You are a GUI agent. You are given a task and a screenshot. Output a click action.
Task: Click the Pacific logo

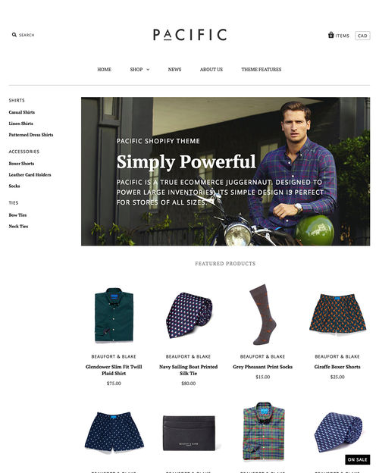[189, 35]
